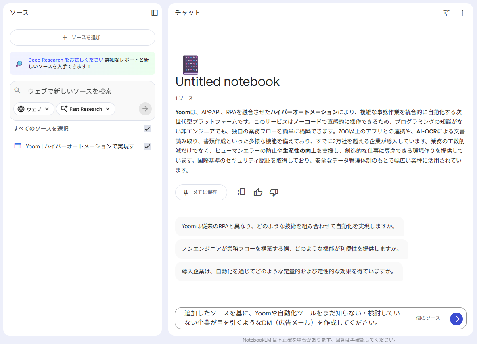The image size is (477, 344).
Task: Open the Deep Research をお試しください link
Action: pyautogui.click(x=66, y=60)
